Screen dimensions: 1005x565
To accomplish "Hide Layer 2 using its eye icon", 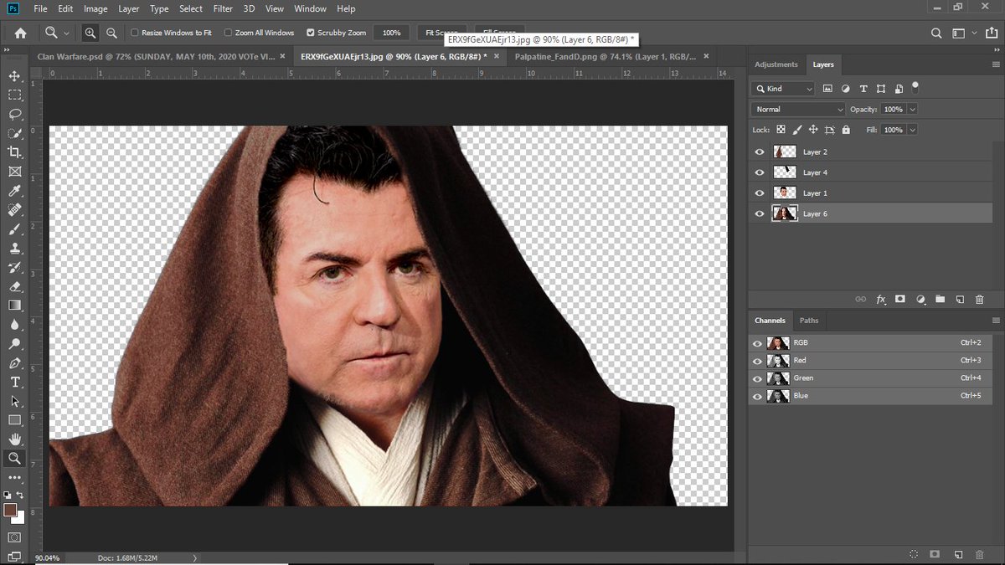I will tap(760, 152).
